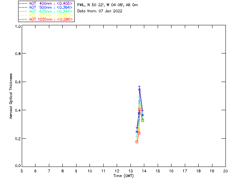Click the rightmost red square data marker
Image resolution: width=232 pixels, height=185 pixels.
(142, 121)
